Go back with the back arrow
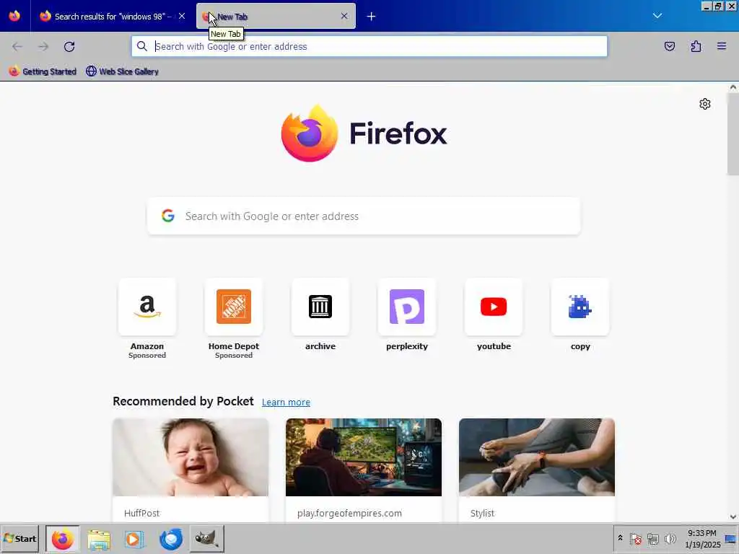Viewport: 739px width, 554px height. (17, 46)
